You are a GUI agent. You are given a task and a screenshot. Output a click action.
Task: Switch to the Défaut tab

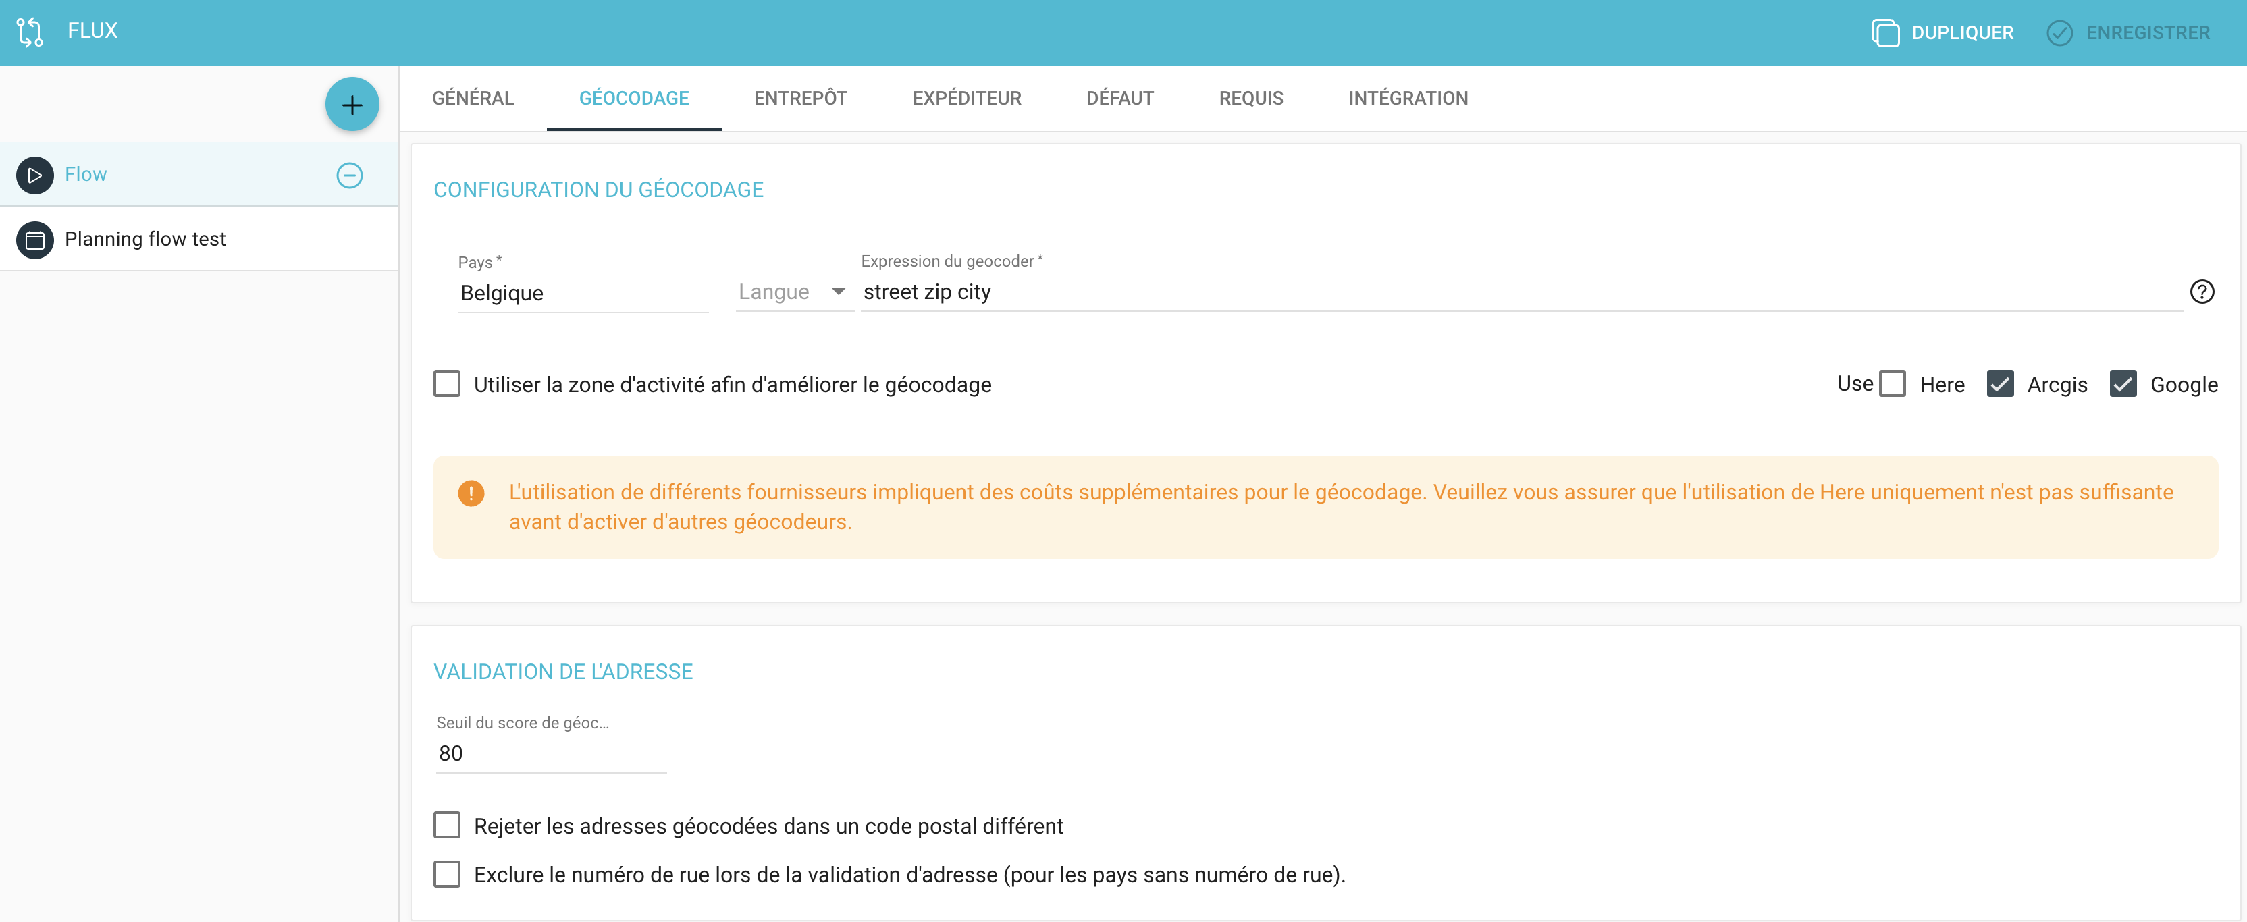coord(1120,99)
